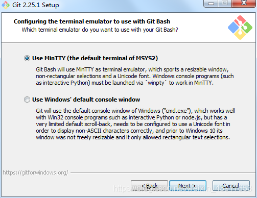Click the "Use Windows' default console window" label
The width and height of the screenshot is (257, 198).
tap(86, 100)
